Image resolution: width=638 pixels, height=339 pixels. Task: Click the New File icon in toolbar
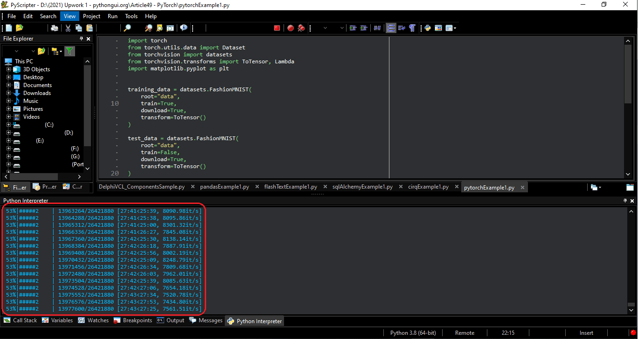point(9,28)
